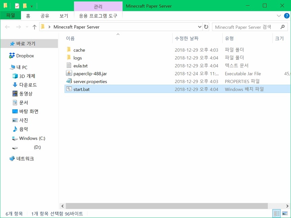This screenshot has width=291, height=218.
Task: Select the eula.txt text file icon
Action: click(x=69, y=65)
